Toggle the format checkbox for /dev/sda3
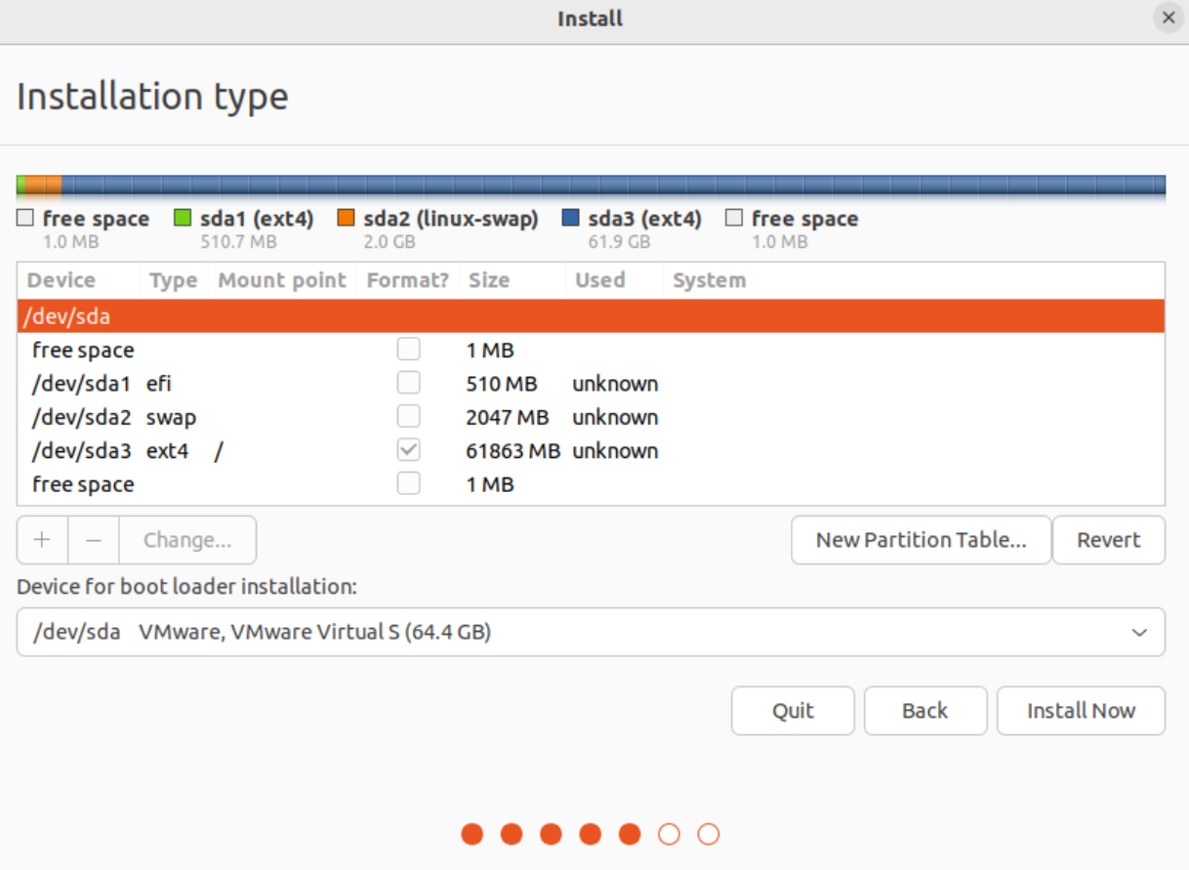This screenshot has width=1189, height=870. pos(409,451)
